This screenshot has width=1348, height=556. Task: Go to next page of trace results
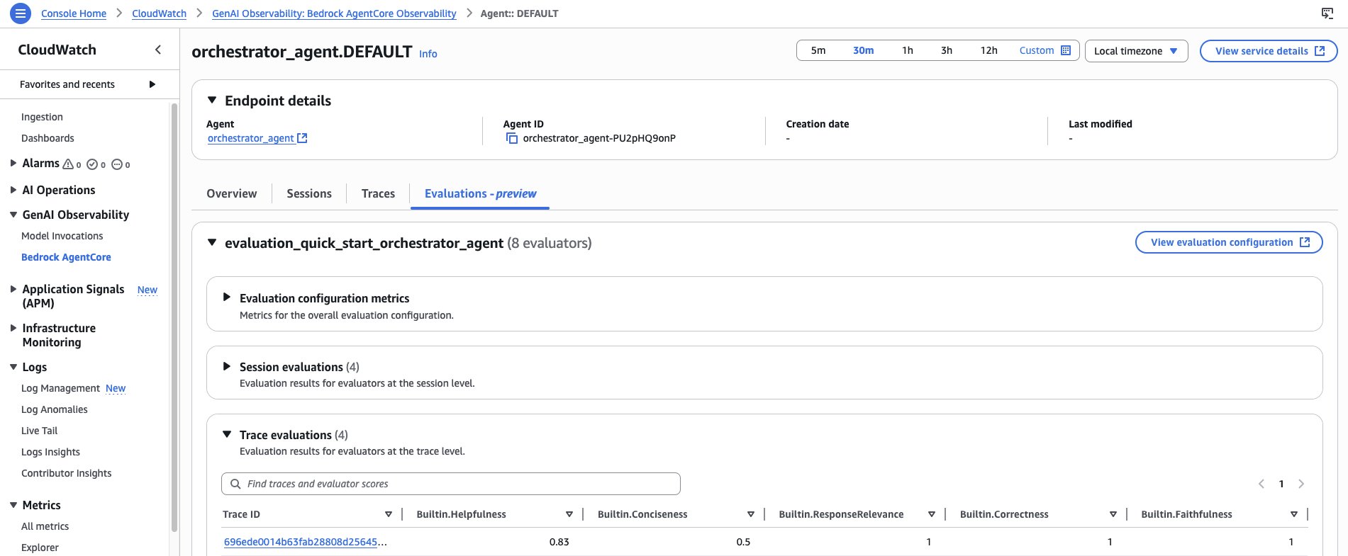1300,484
